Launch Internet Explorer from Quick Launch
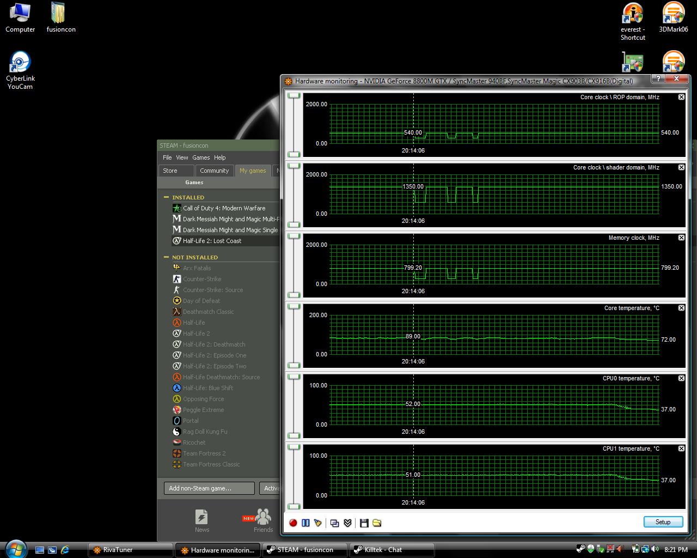This screenshot has height=558, width=697. tap(65, 550)
